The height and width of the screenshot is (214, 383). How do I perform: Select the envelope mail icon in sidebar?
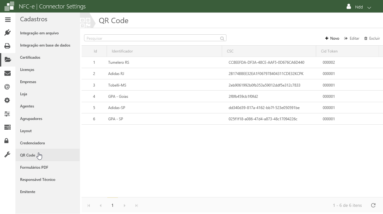tap(8, 73)
